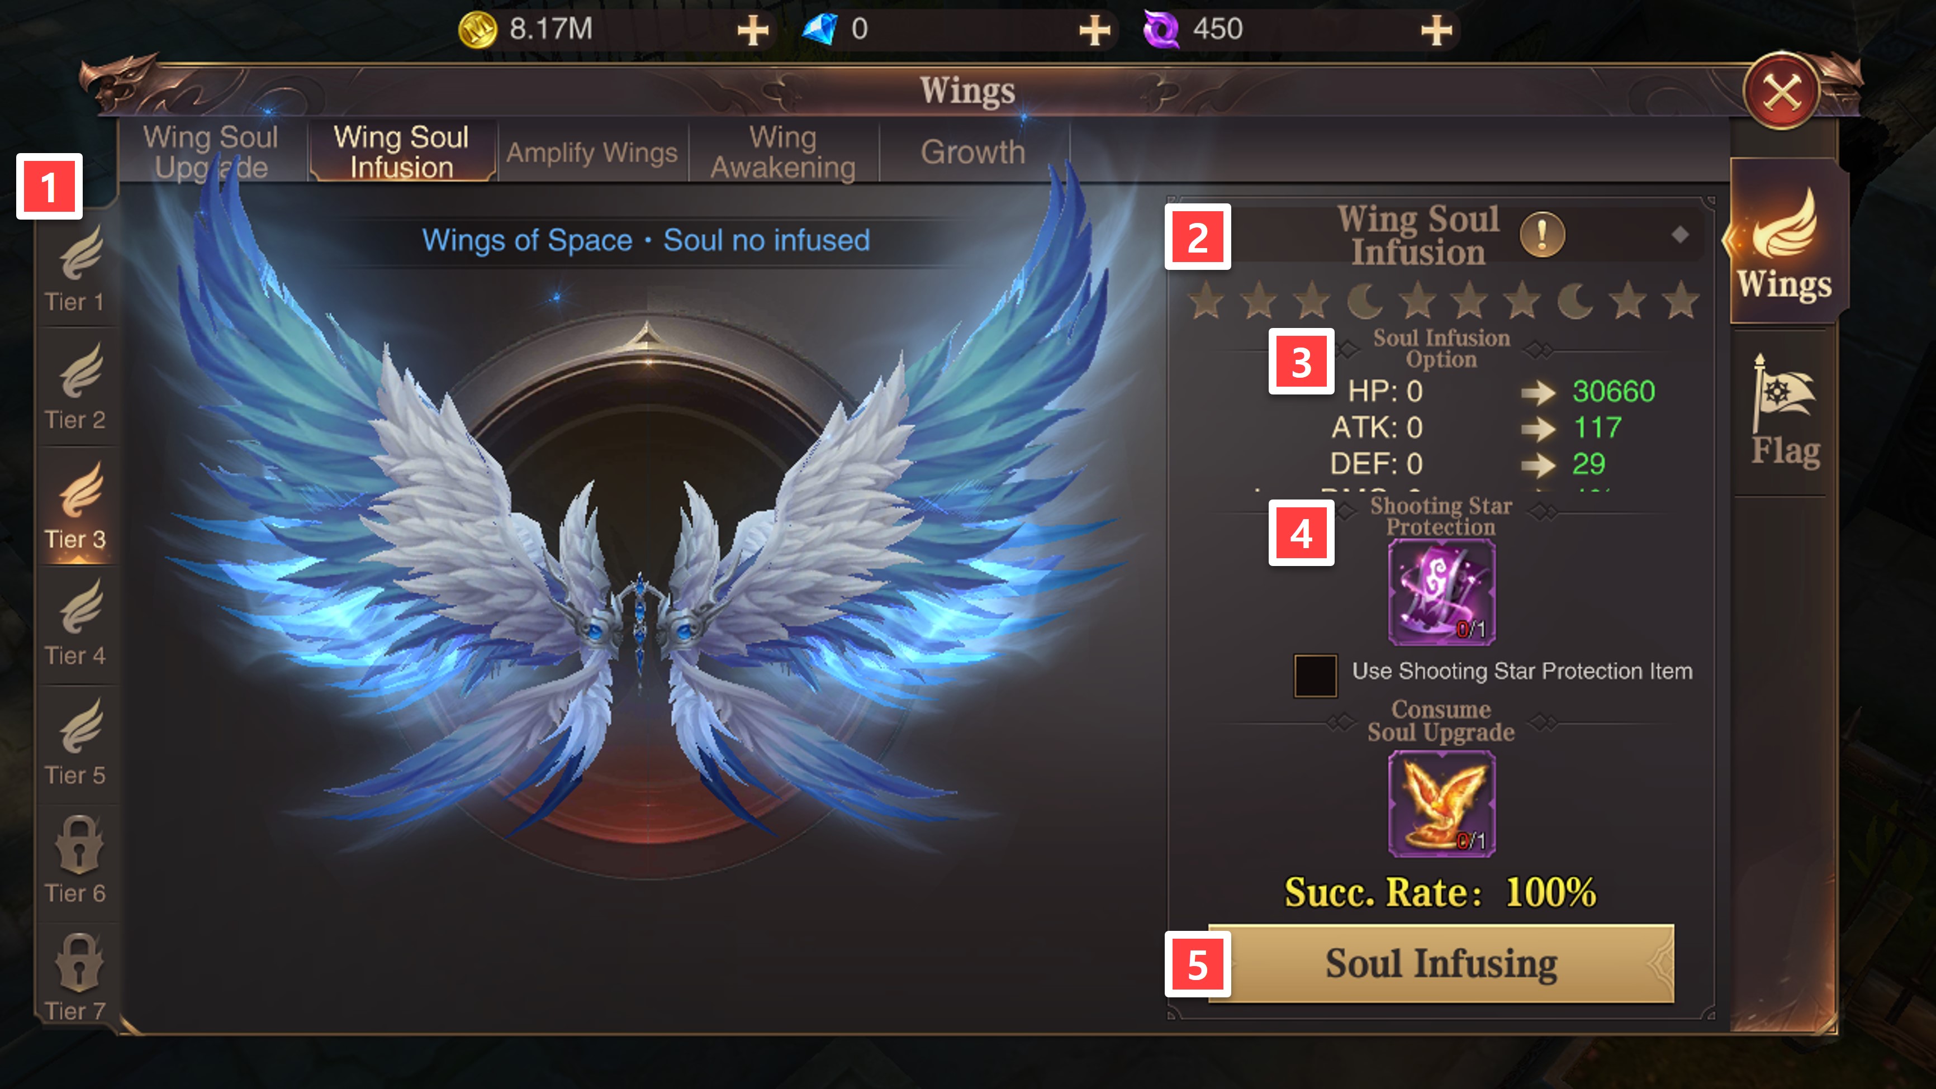The width and height of the screenshot is (1936, 1089).
Task: Open the Wing Awakening tab
Action: (783, 152)
